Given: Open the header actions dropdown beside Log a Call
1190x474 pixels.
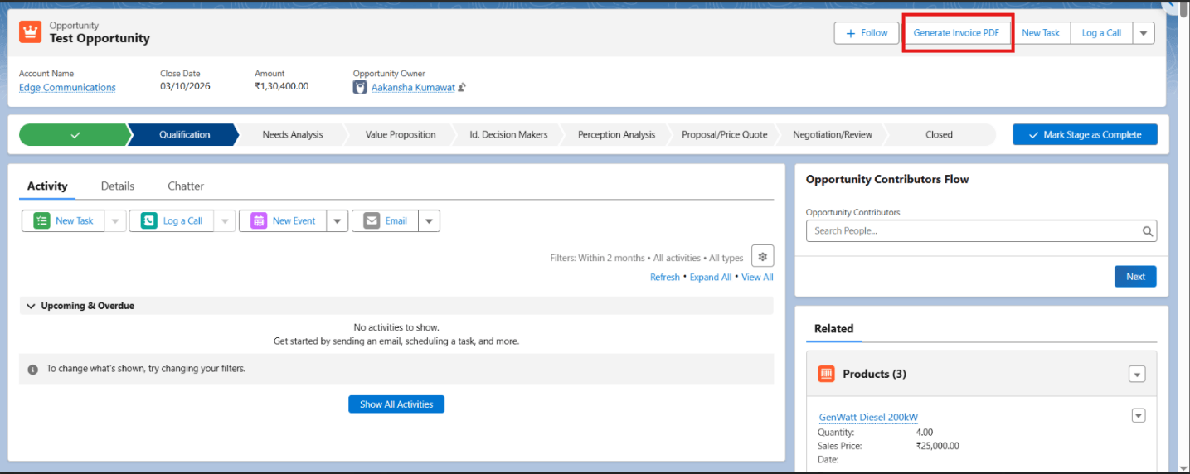Looking at the screenshot, I should (x=1144, y=33).
